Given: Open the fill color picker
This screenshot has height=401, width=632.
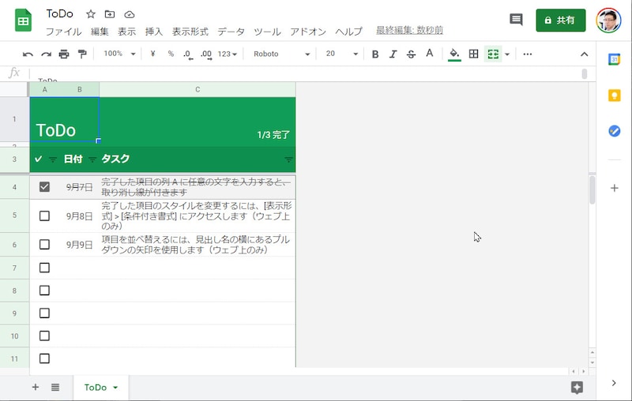Looking at the screenshot, I should 453,54.
